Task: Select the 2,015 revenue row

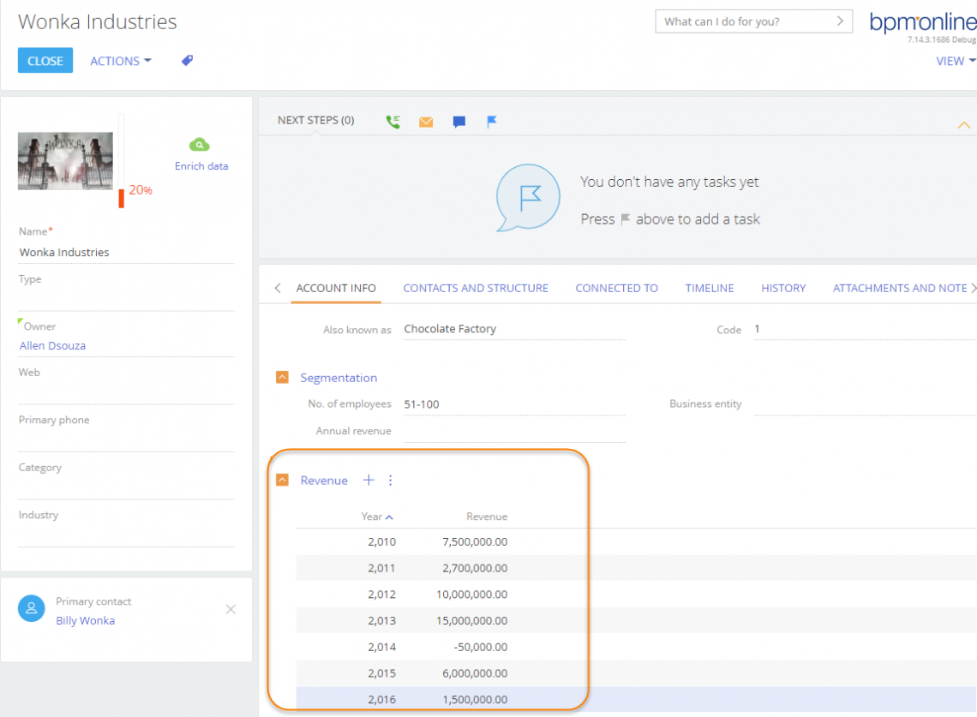Action: [636, 673]
